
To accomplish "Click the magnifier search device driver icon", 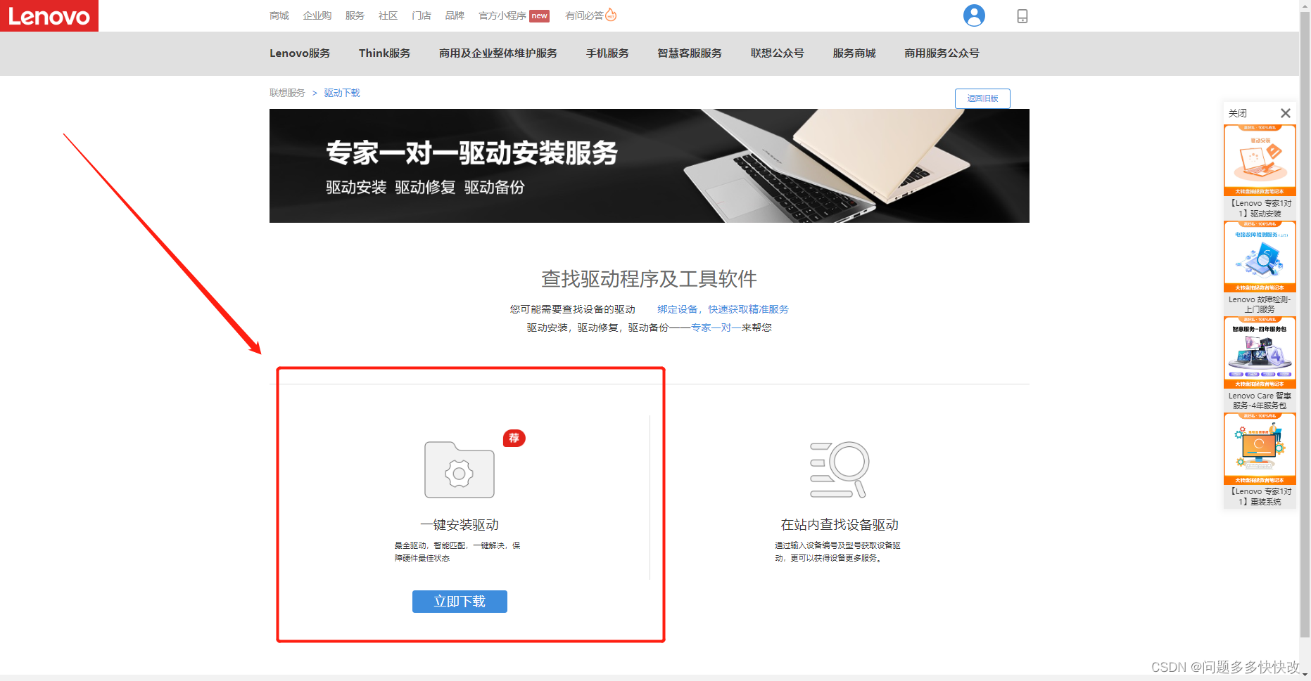I will [840, 469].
